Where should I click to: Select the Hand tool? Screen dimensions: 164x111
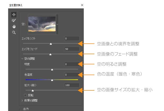pos(14,26)
